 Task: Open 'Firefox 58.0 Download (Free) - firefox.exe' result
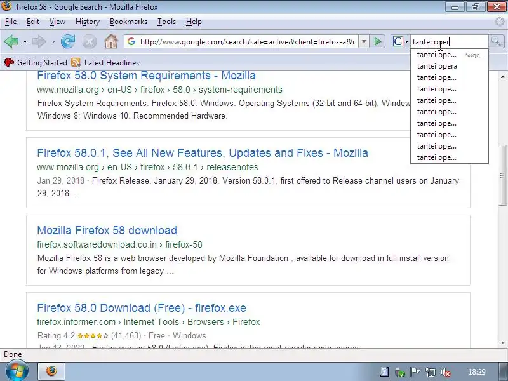coord(142,308)
